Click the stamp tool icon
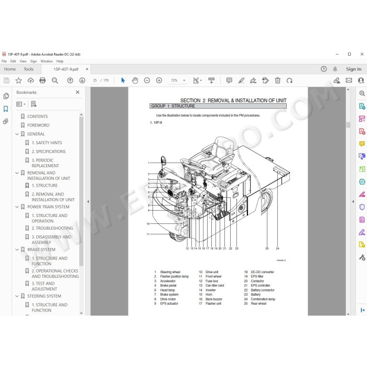The image size is (367, 367). tap(265, 81)
